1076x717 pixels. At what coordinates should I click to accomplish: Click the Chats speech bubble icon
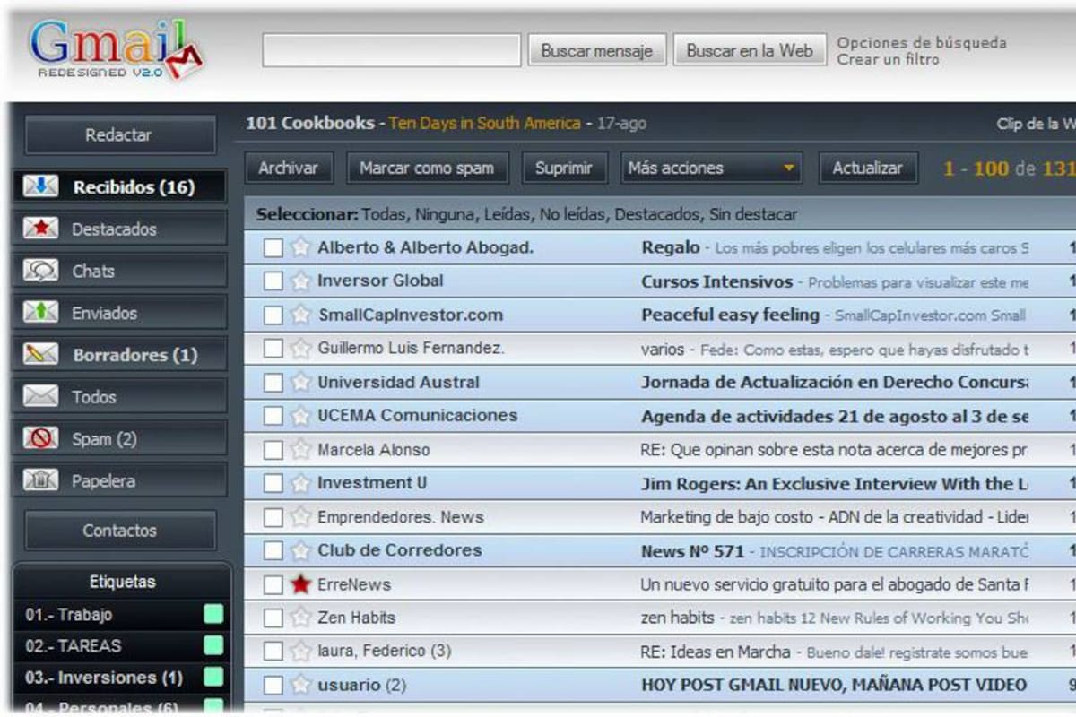pyautogui.click(x=40, y=271)
